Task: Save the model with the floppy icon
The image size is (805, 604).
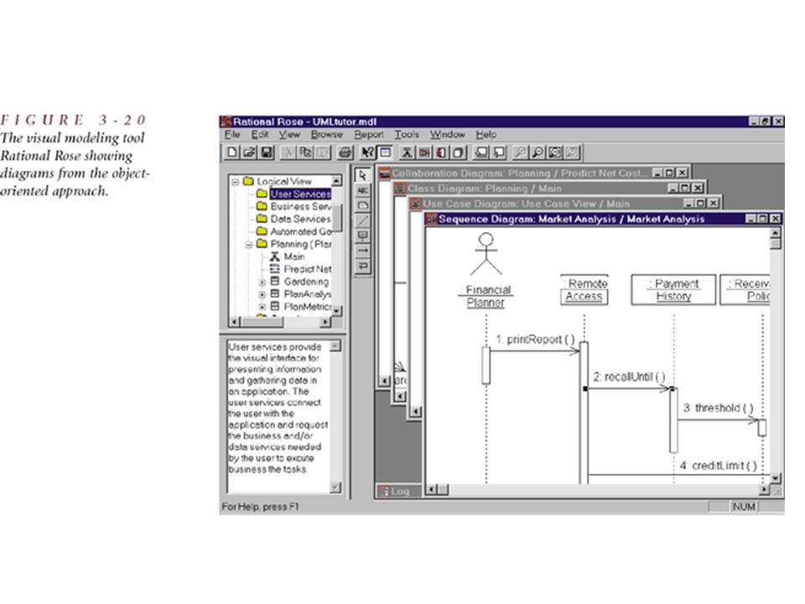Action: pyautogui.click(x=267, y=152)
